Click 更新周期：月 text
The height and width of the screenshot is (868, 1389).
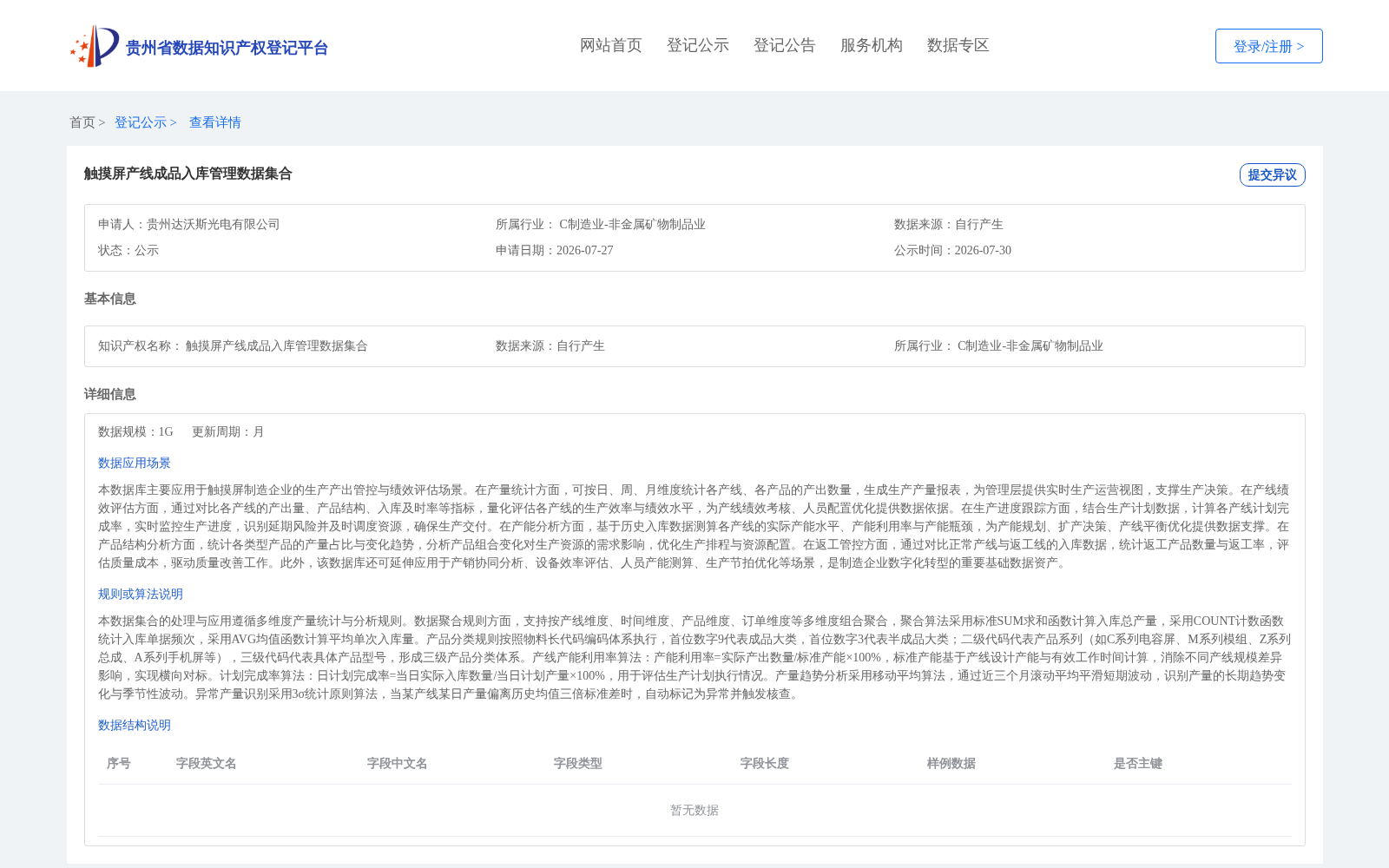228,431
